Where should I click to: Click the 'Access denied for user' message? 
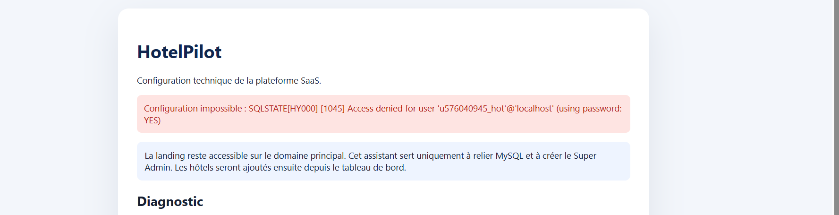(391, 109)
